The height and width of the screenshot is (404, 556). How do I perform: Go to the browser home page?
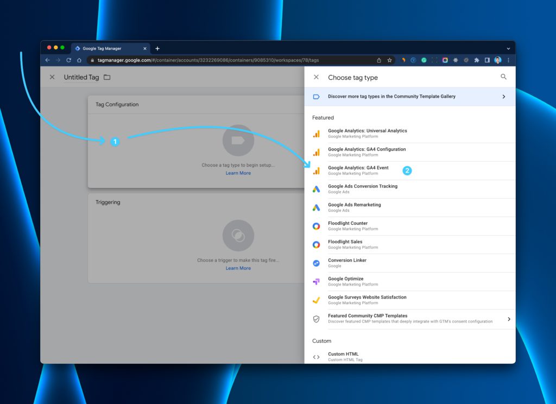pyautogui.click(x=79, y=60)
